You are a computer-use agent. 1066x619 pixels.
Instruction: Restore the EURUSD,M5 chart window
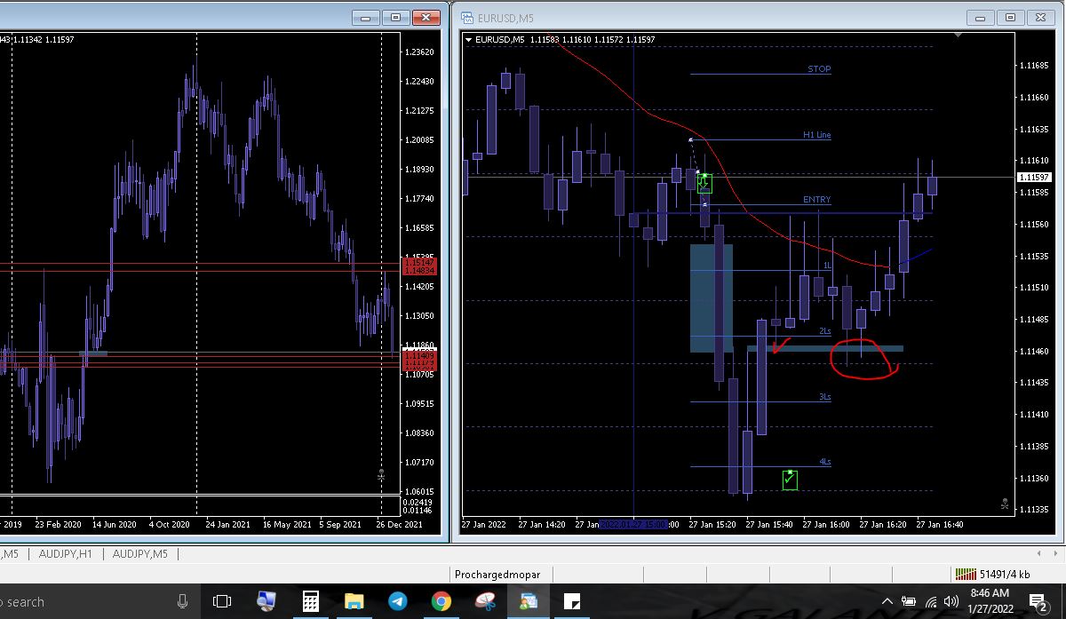(1011, 17)
